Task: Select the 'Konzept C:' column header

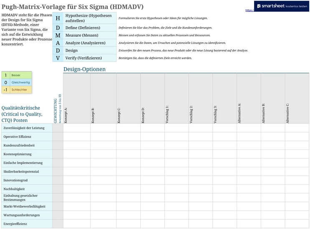Action: point(129,98)
